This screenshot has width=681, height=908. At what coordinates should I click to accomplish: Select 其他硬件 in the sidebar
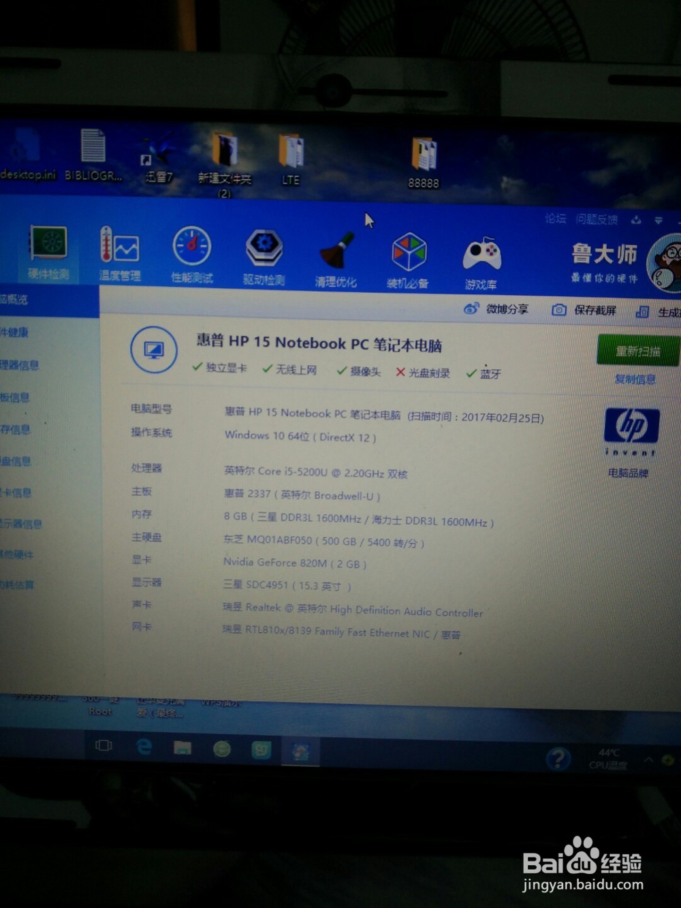(16, 554)
